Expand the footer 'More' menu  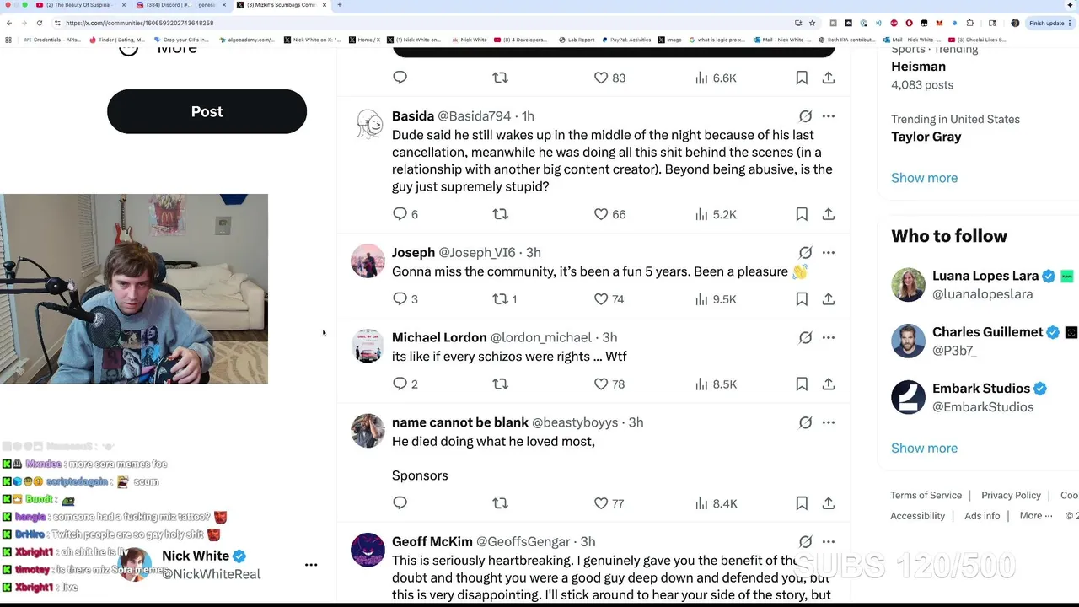click(x=1035, y=516)
